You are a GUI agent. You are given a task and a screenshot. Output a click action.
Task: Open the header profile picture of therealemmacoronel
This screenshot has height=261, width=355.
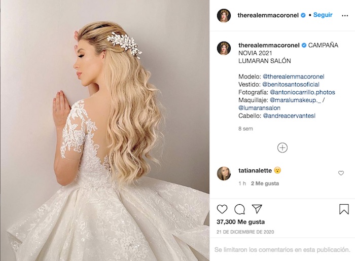[224, 16]
